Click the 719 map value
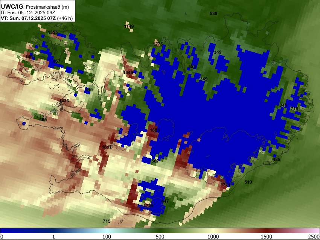Viewport: 320px width, 240px height. 294,109
